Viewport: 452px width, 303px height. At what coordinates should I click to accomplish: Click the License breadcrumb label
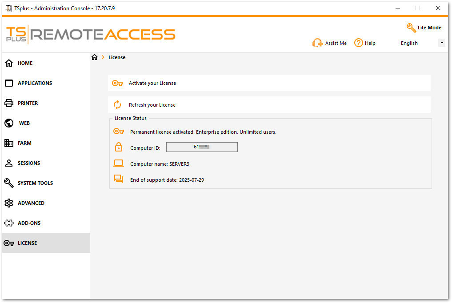[x=117, y=57]
